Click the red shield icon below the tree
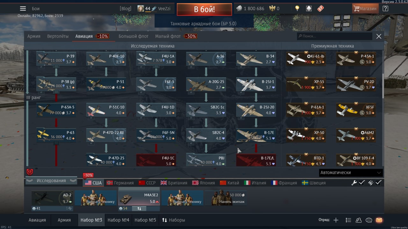Viewport: 408px width, 229px height. pyautogui.click(x=30, y=172)
